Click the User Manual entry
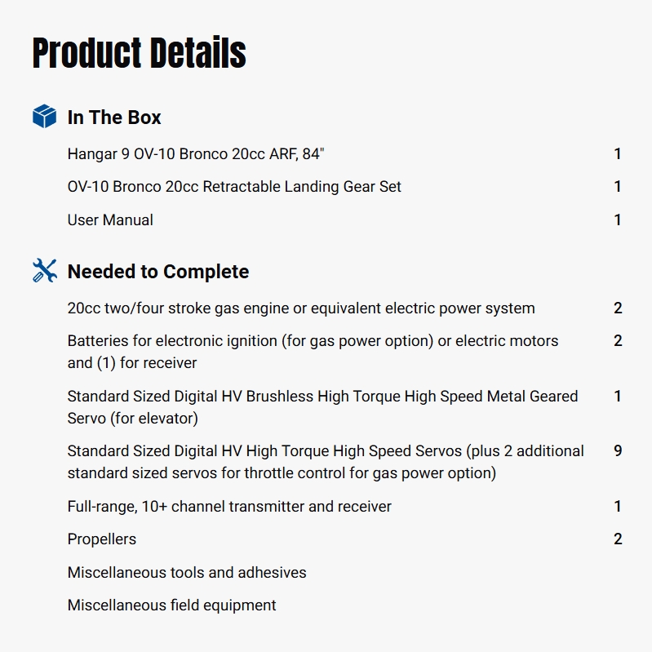Image resolution: width=652 pixels, height=652 pixels. point(110,220)
